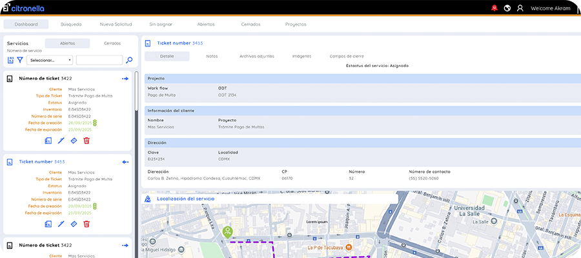Open the Seleccionar dropdown
Screen dimensions: 581x258
(x=50, y=60)
